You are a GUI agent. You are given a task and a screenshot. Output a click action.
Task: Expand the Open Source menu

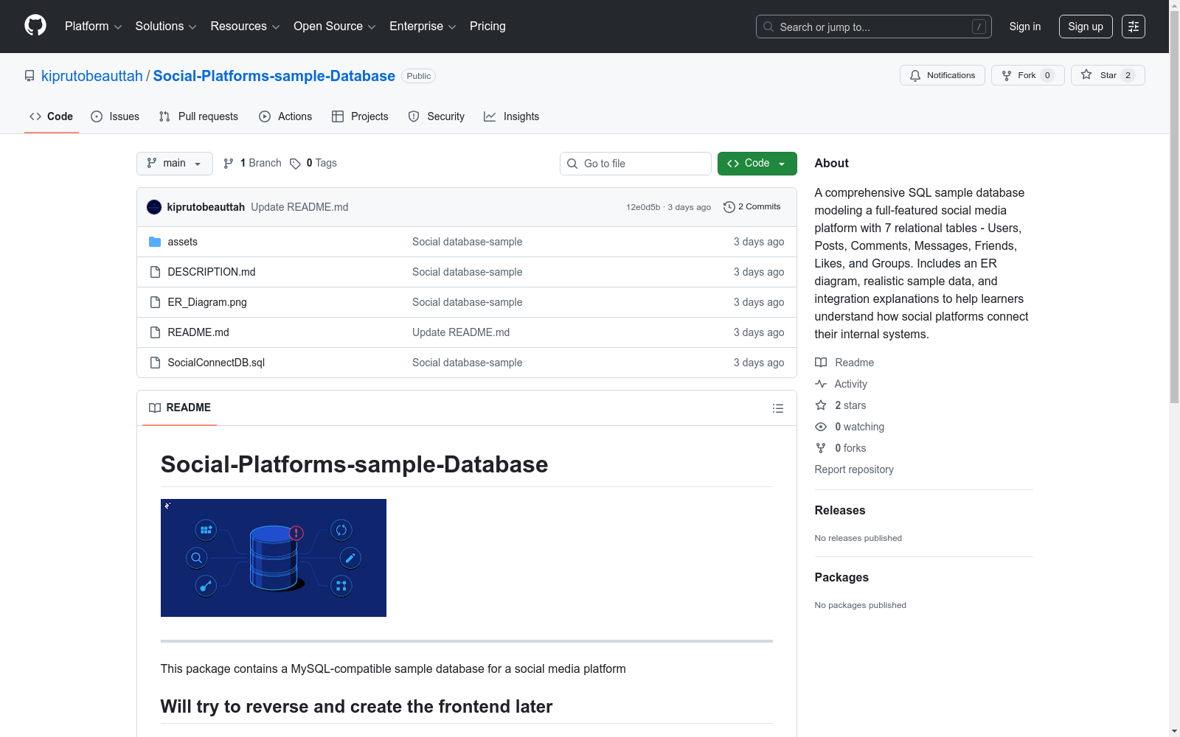(335, 27)
